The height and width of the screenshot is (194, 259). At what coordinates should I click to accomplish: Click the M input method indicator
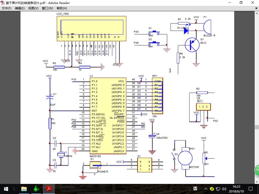coord(195,189)
